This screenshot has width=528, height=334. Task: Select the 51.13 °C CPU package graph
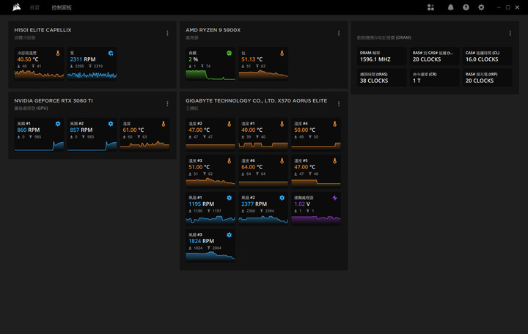pos(263,75)
